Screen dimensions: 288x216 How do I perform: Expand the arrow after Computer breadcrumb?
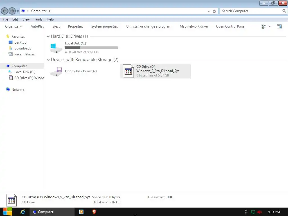[49, 11]
